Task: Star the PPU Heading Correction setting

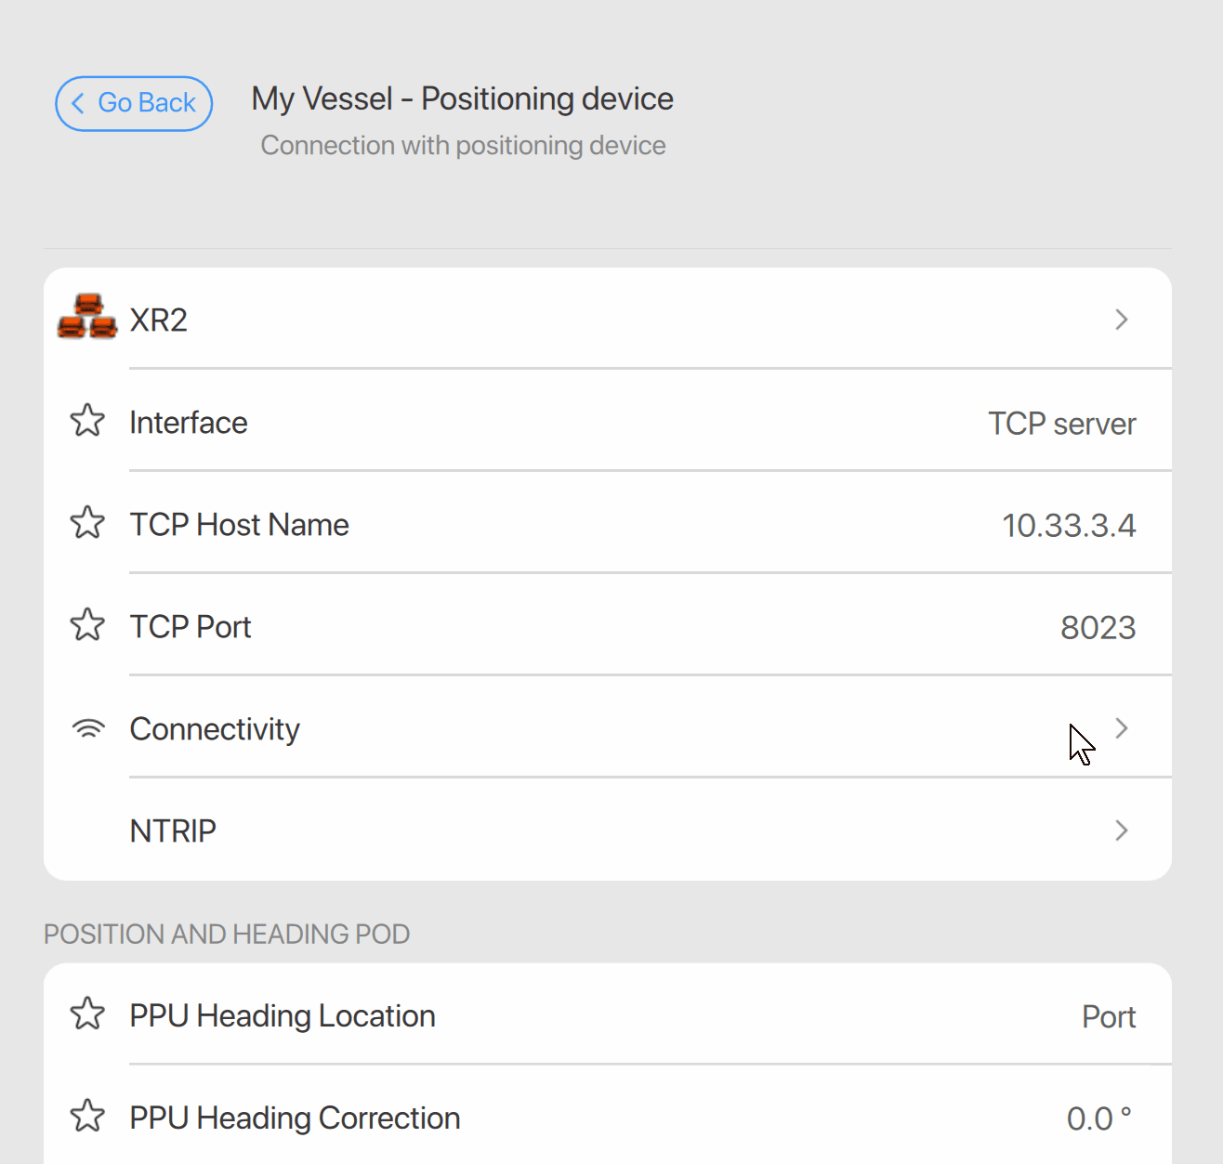Action: [x=88, y=1117]
